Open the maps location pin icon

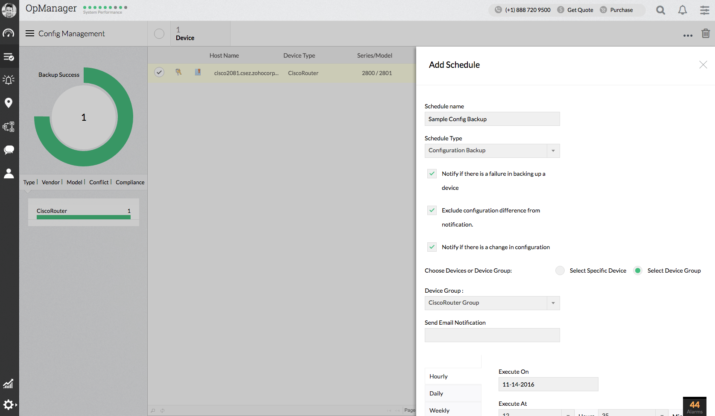coord(9,103)
